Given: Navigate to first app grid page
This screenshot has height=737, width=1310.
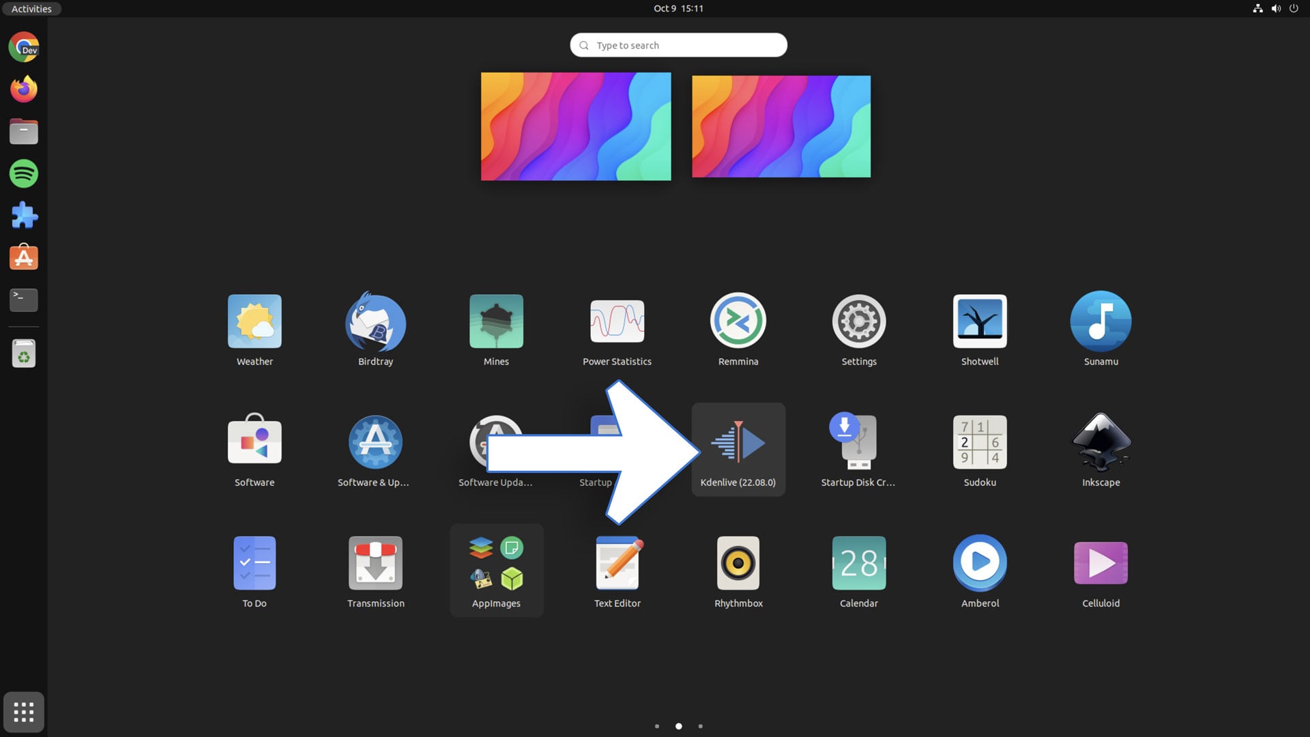Looking at the screenshot, I should click(x=657, y=726).
